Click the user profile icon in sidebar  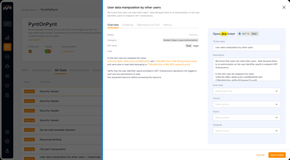7,151
